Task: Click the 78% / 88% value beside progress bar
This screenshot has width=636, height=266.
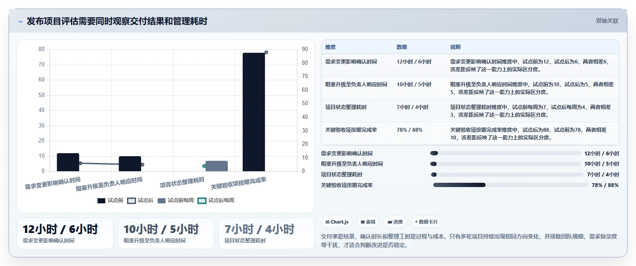Action: coord(605,185)
